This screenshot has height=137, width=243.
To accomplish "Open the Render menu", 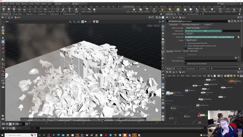I will [12, 4].
